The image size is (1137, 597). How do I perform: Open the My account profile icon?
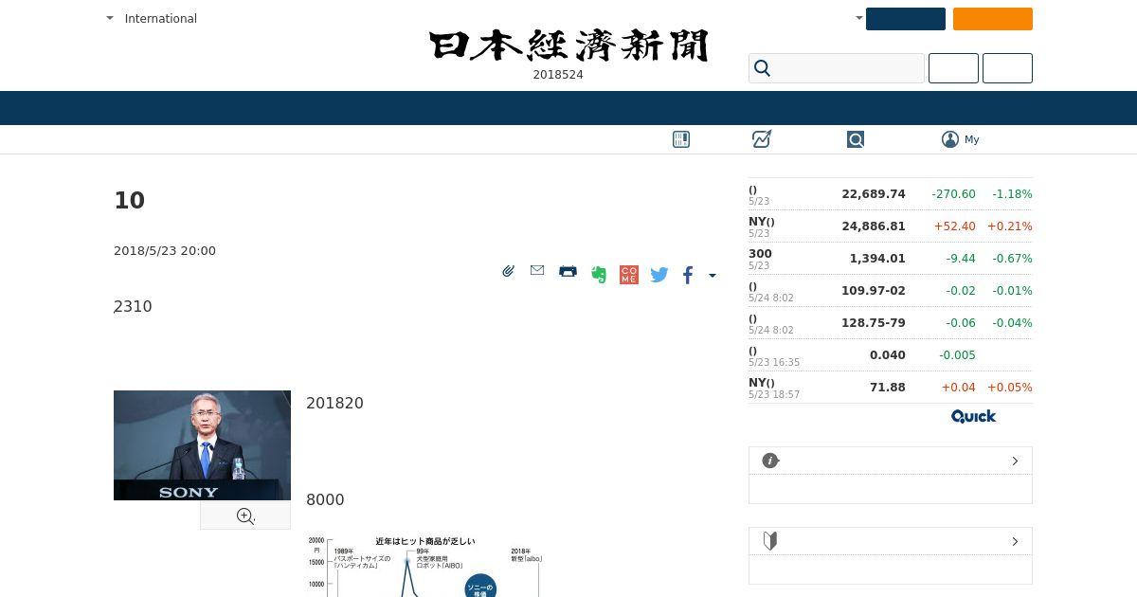pyautogui.click(x=950, y=139)
